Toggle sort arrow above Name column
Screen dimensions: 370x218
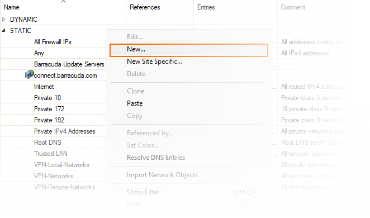[63, 2]
